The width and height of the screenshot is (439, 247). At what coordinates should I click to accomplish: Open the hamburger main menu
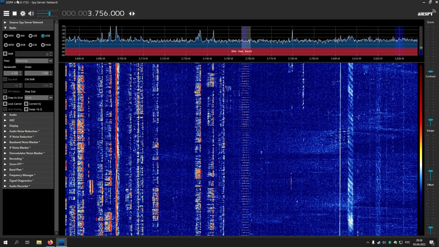click(6, 13)
